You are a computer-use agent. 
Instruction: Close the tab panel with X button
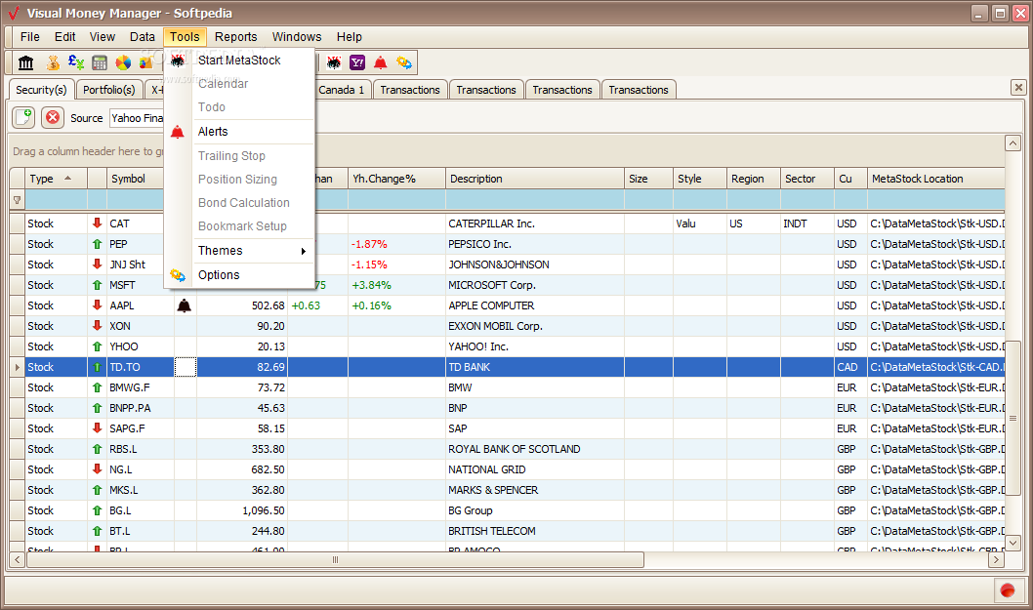[x=1018, y=87]
